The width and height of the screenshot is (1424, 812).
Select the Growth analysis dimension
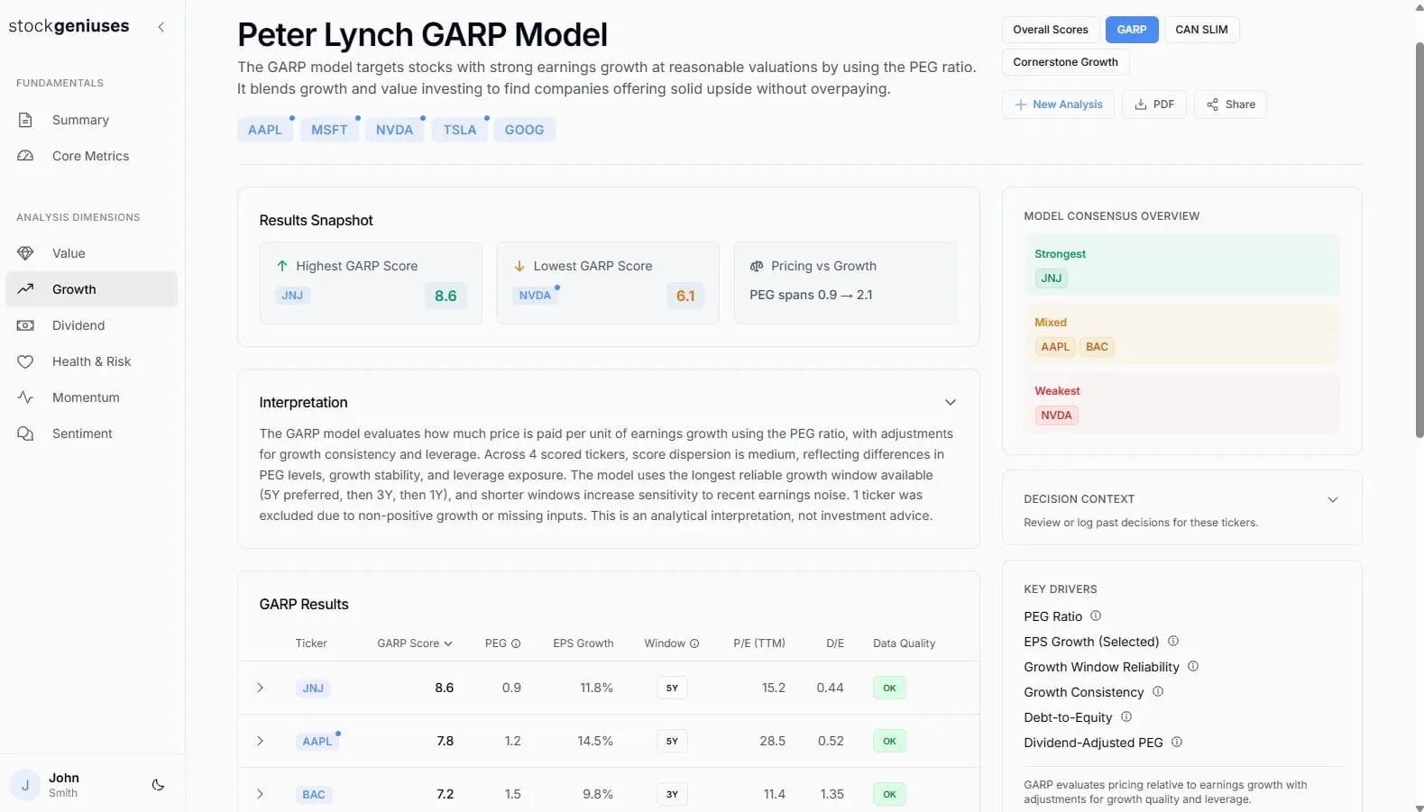point(91,289)
